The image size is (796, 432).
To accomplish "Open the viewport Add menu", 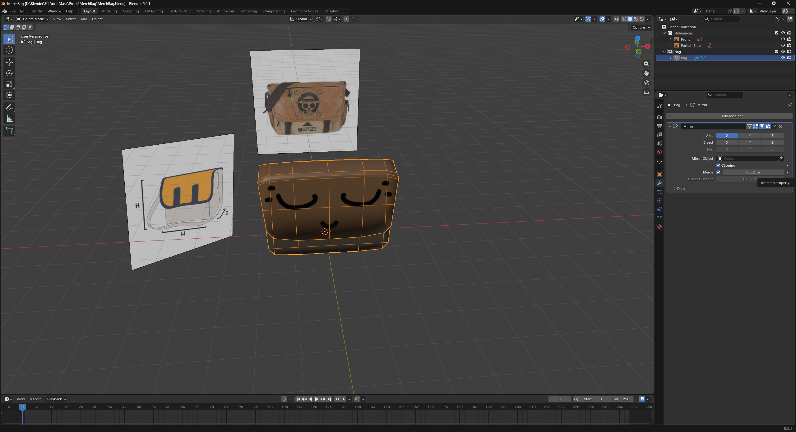I will pos(84,19).
